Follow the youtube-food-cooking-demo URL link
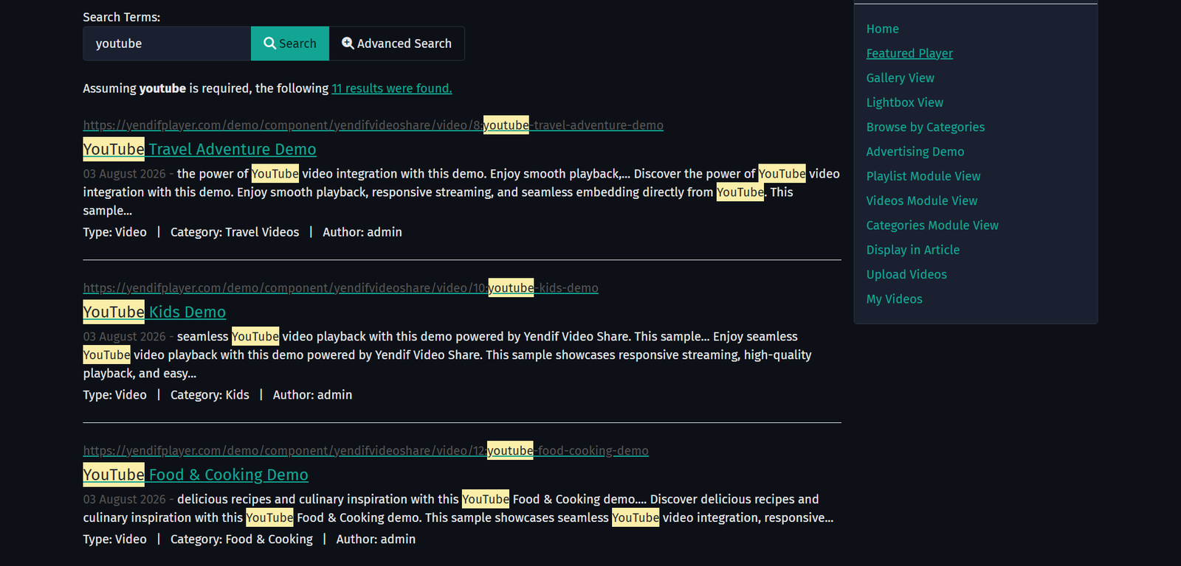Screen dimensions: 1181x566 (366, 451)
